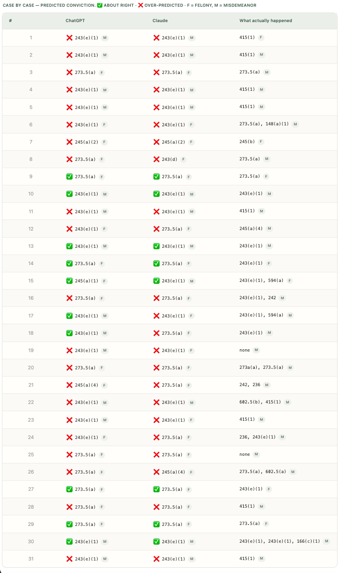The height and width of the screenshot is (573, 339).
Task: Click the green check in Claude row 10
Action: (156, 194)
